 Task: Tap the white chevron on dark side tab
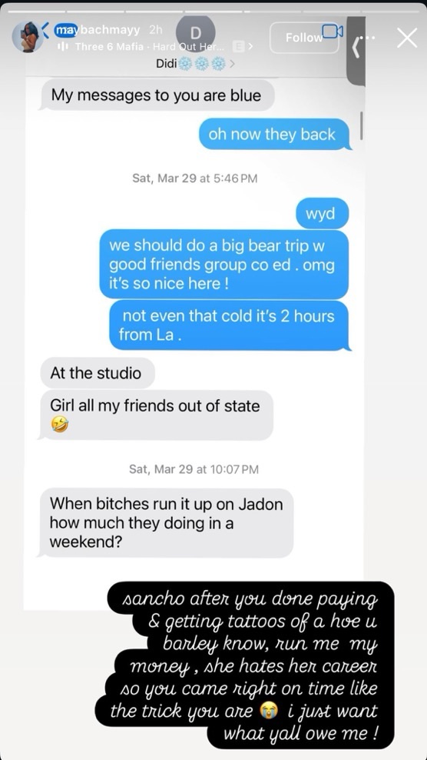tap(356, 48)
